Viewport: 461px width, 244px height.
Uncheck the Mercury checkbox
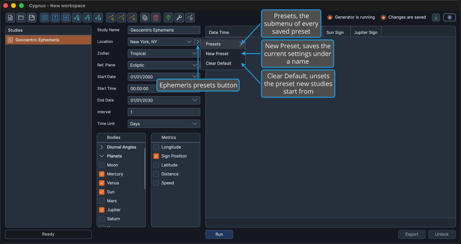click(102, 174)
